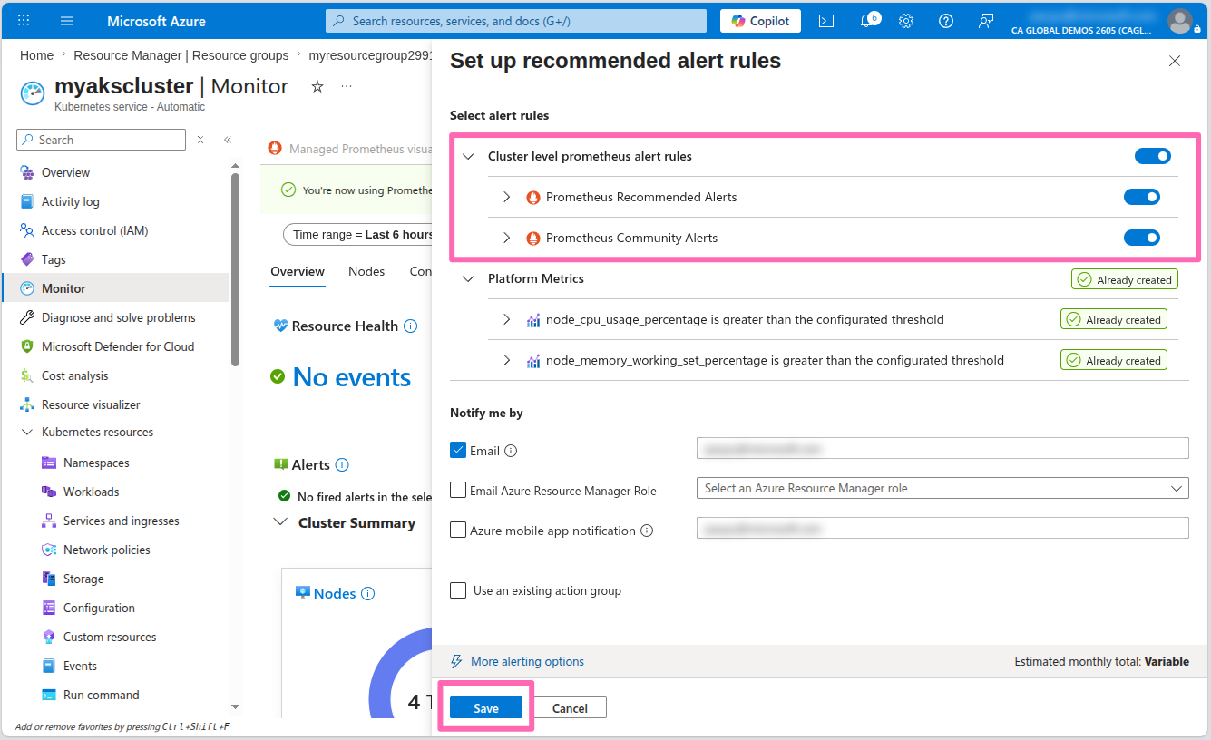Launch Cloud Shell from the top bar
Screen dimensions: 1211x740
tap(826, 21)
